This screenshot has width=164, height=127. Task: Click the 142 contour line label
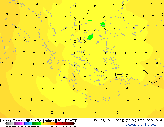[x=114, y=74]
